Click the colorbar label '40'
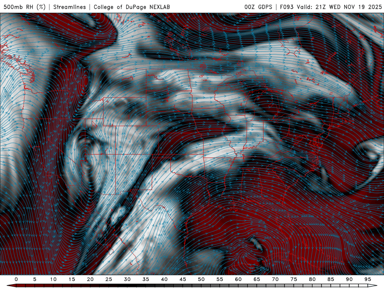 (x=164, y=279)
